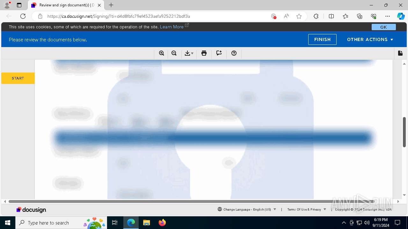The image size is (408, 229).
Task: Add this page to favorites
Action: pos(299,16)
